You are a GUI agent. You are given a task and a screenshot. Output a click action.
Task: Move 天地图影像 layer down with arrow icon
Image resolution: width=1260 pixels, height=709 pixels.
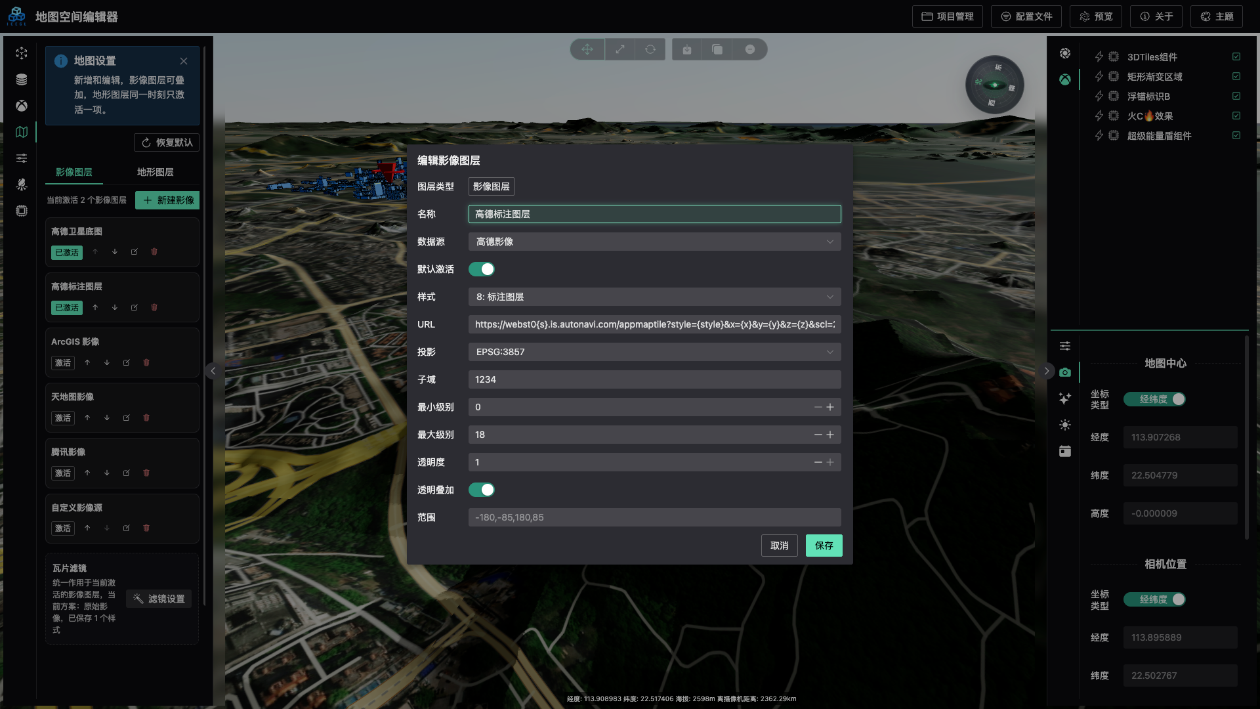[x=107, y=418]
